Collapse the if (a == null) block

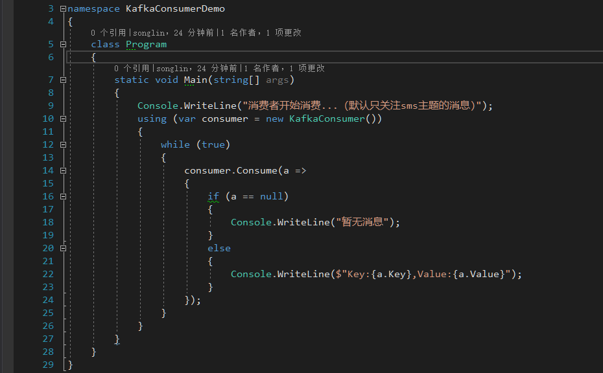(x=63, y=196)
